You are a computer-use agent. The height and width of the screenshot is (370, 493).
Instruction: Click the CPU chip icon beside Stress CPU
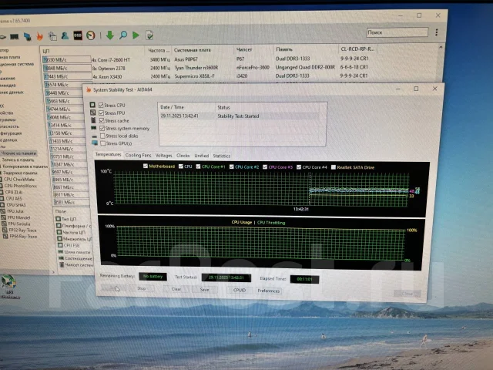92,105
